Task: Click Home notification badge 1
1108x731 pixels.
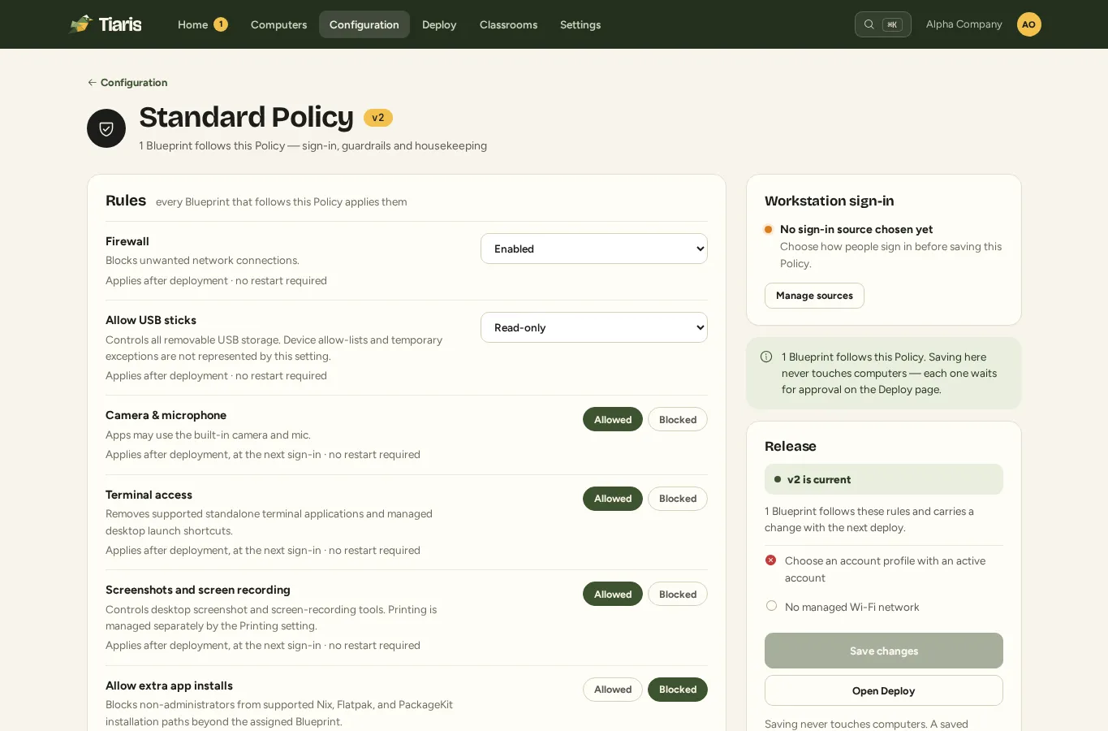Action: (220, 24)
